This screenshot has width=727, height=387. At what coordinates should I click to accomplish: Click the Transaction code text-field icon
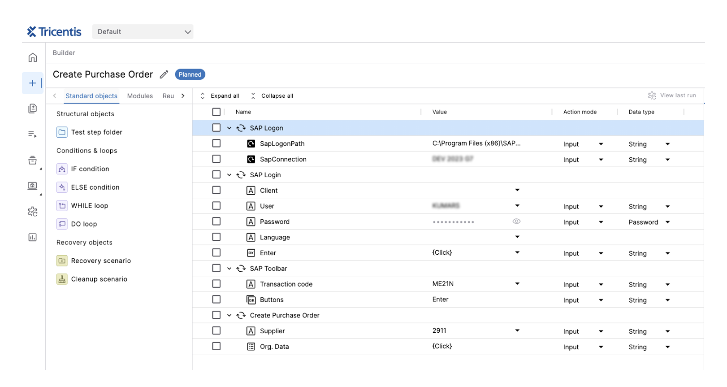pyautogui.click(x=251, y=284)
